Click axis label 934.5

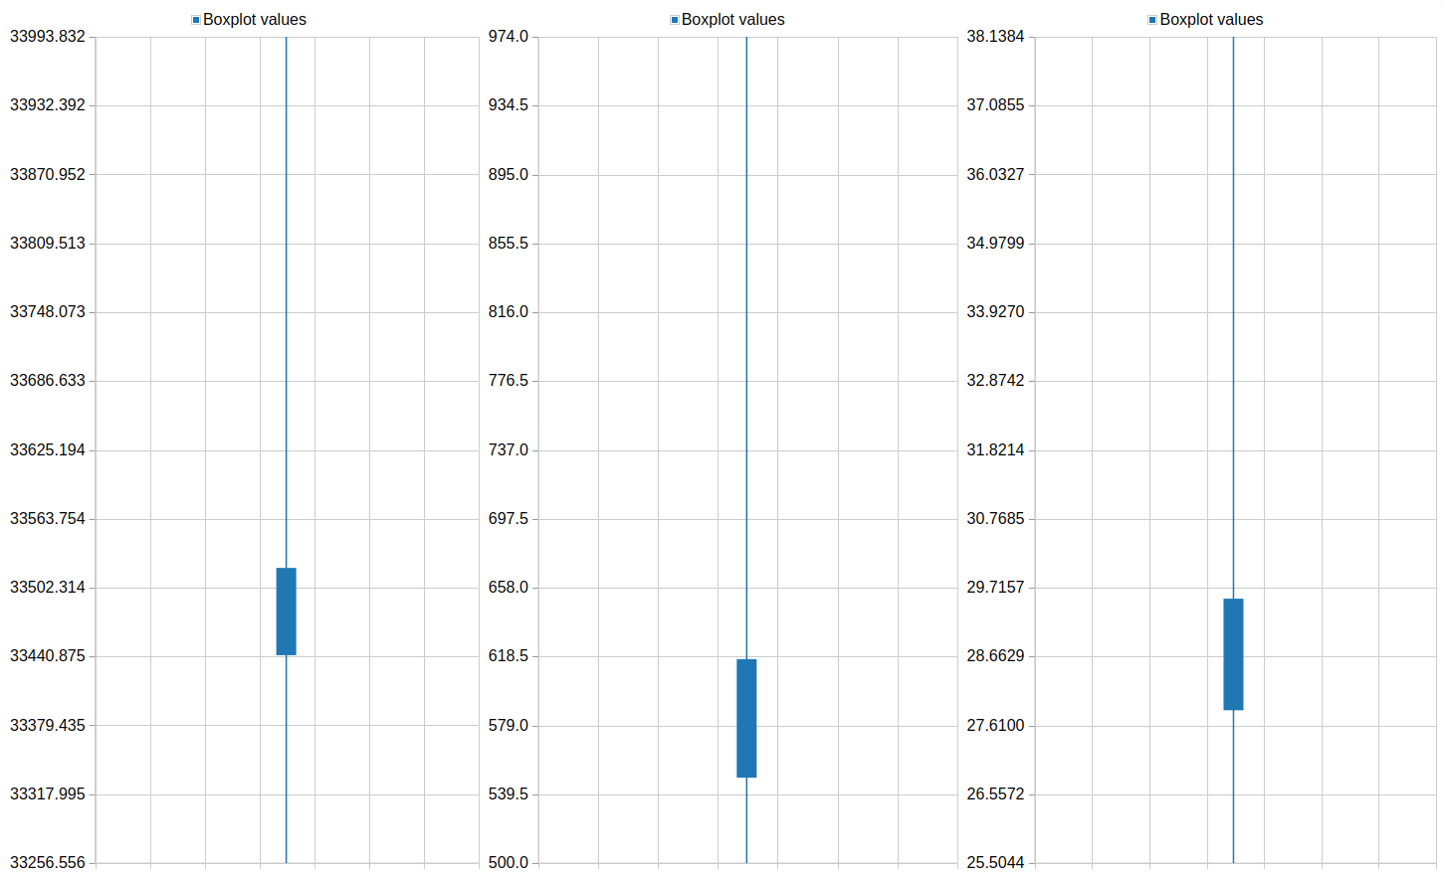pyautogui.click(x=509, y=105)
